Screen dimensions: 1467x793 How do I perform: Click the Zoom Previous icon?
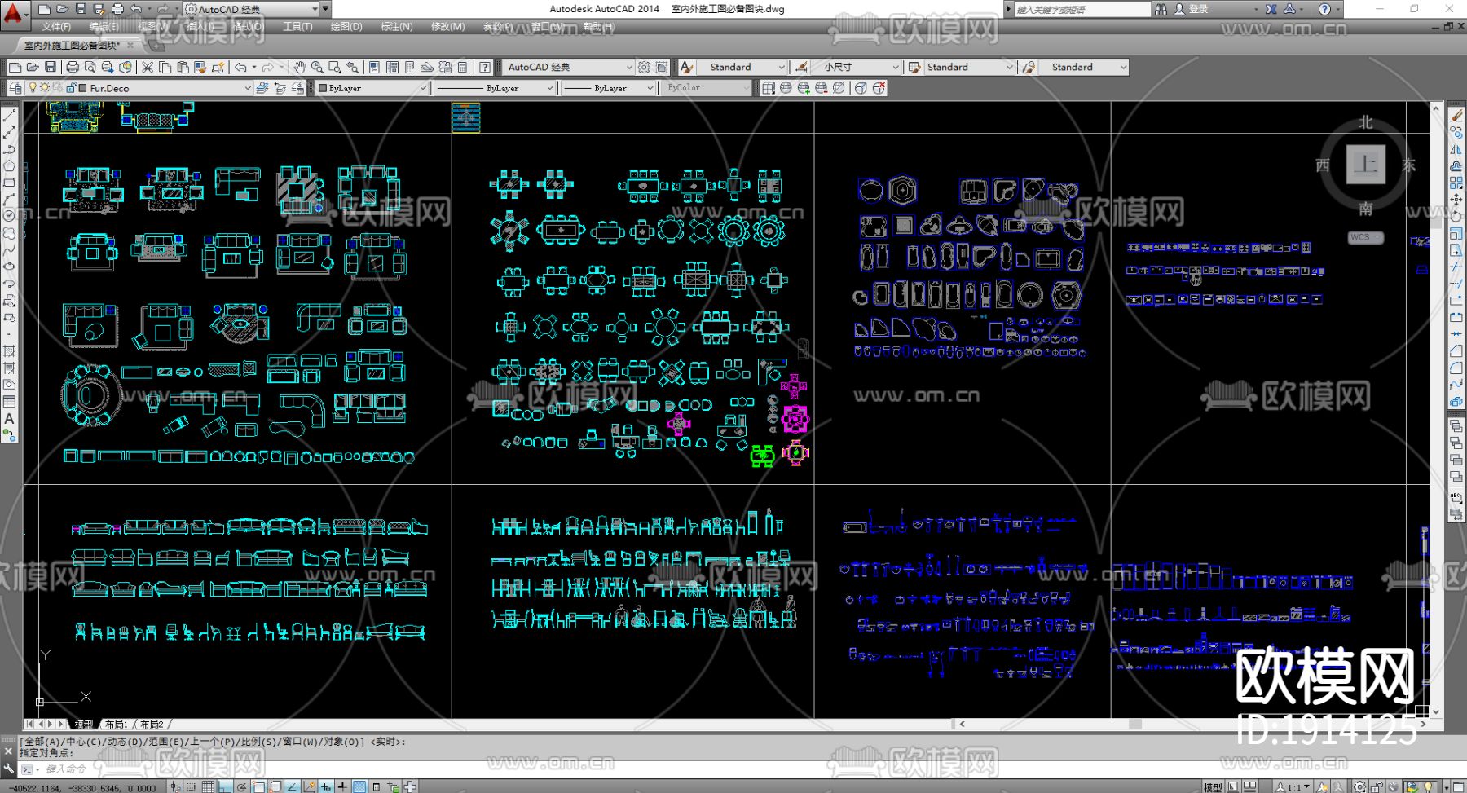pyautogui.click(x=353, y=67)
